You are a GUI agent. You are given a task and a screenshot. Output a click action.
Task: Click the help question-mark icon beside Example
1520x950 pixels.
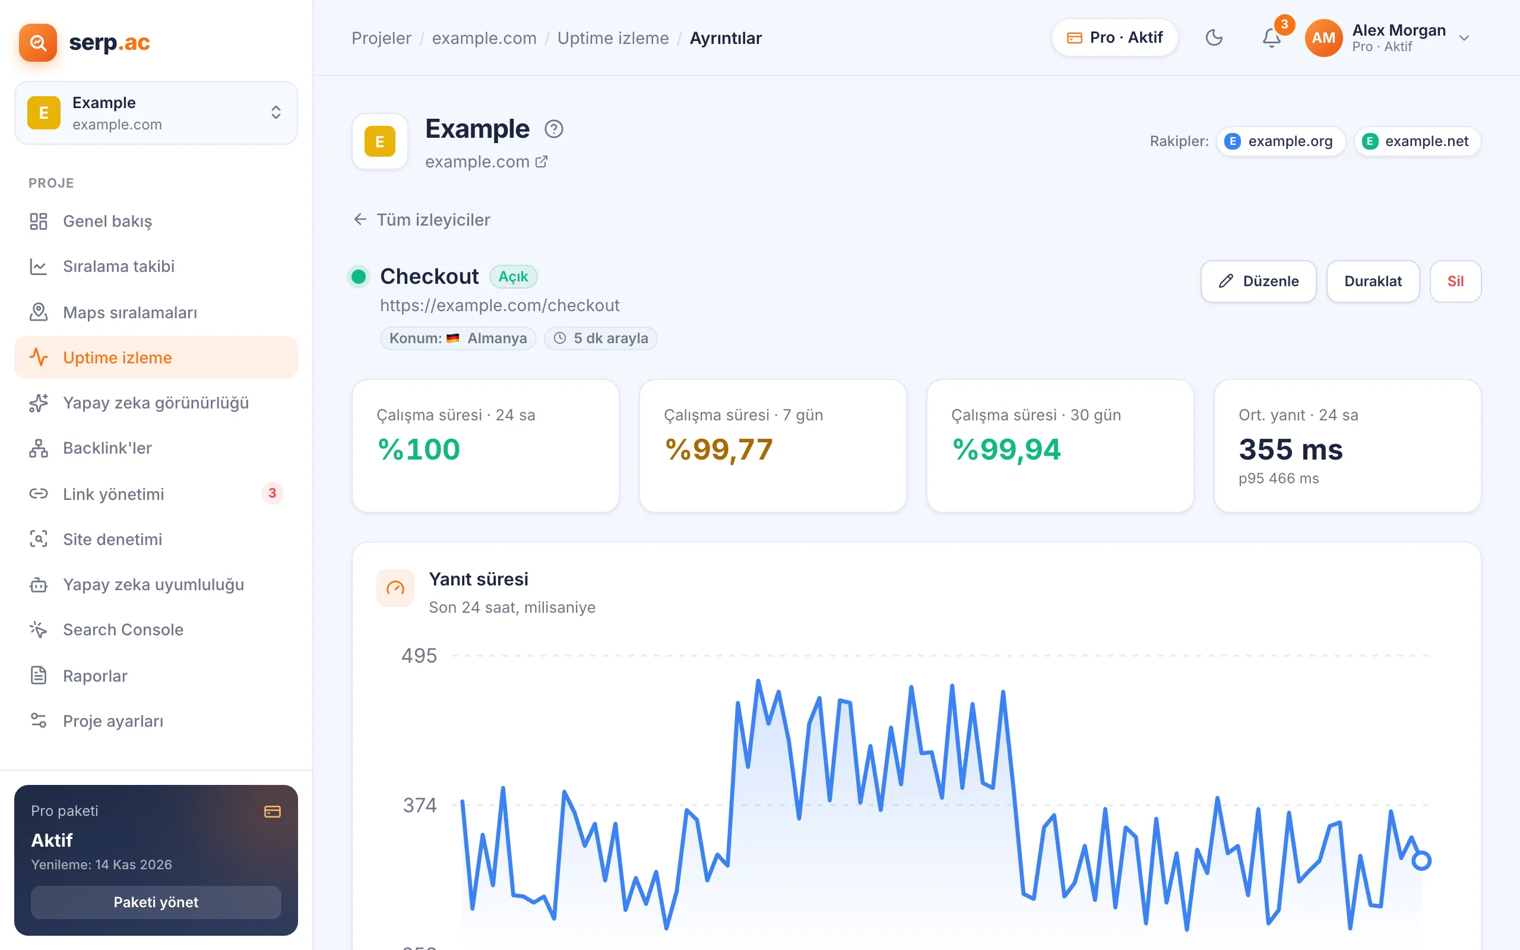[x=553, y=129]
